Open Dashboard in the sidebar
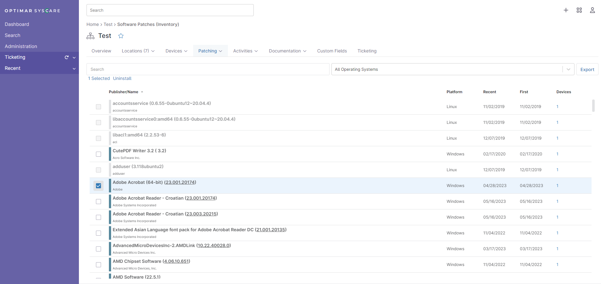Image resolution: width=601 pixels, height=284 pixels. [17, 24]
